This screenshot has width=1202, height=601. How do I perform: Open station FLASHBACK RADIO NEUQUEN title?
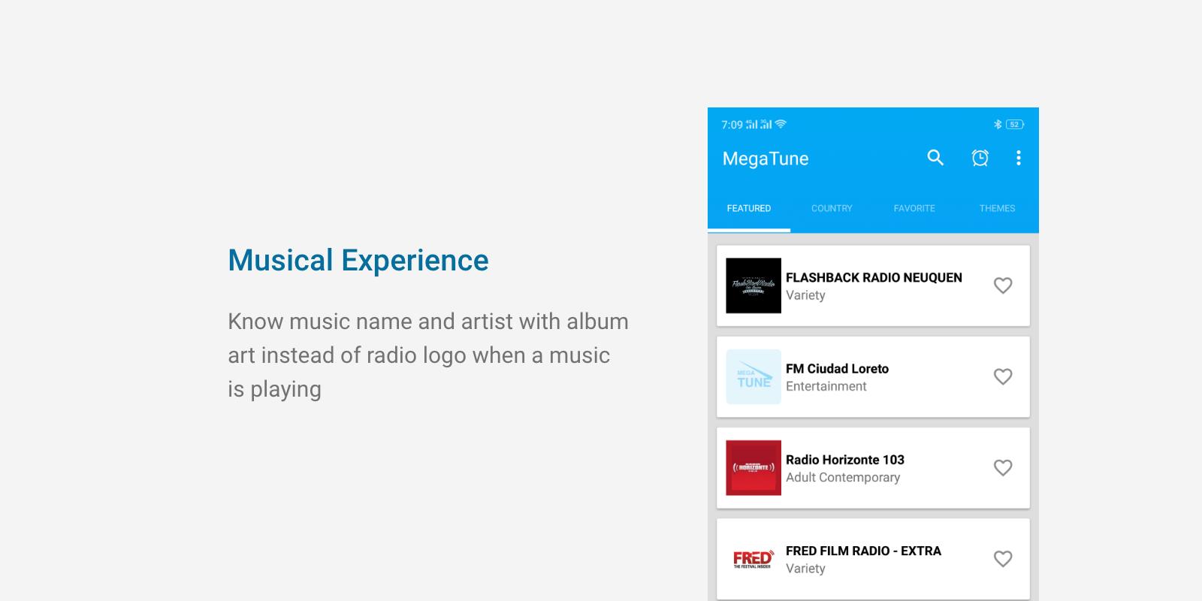coord(874,277)
